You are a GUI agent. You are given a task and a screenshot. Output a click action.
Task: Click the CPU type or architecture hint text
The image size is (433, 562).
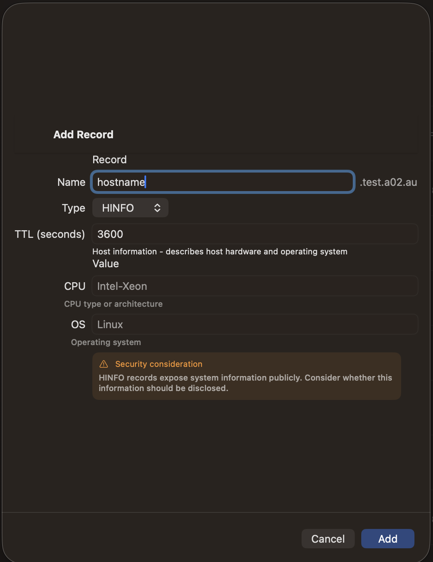[113, 304]
